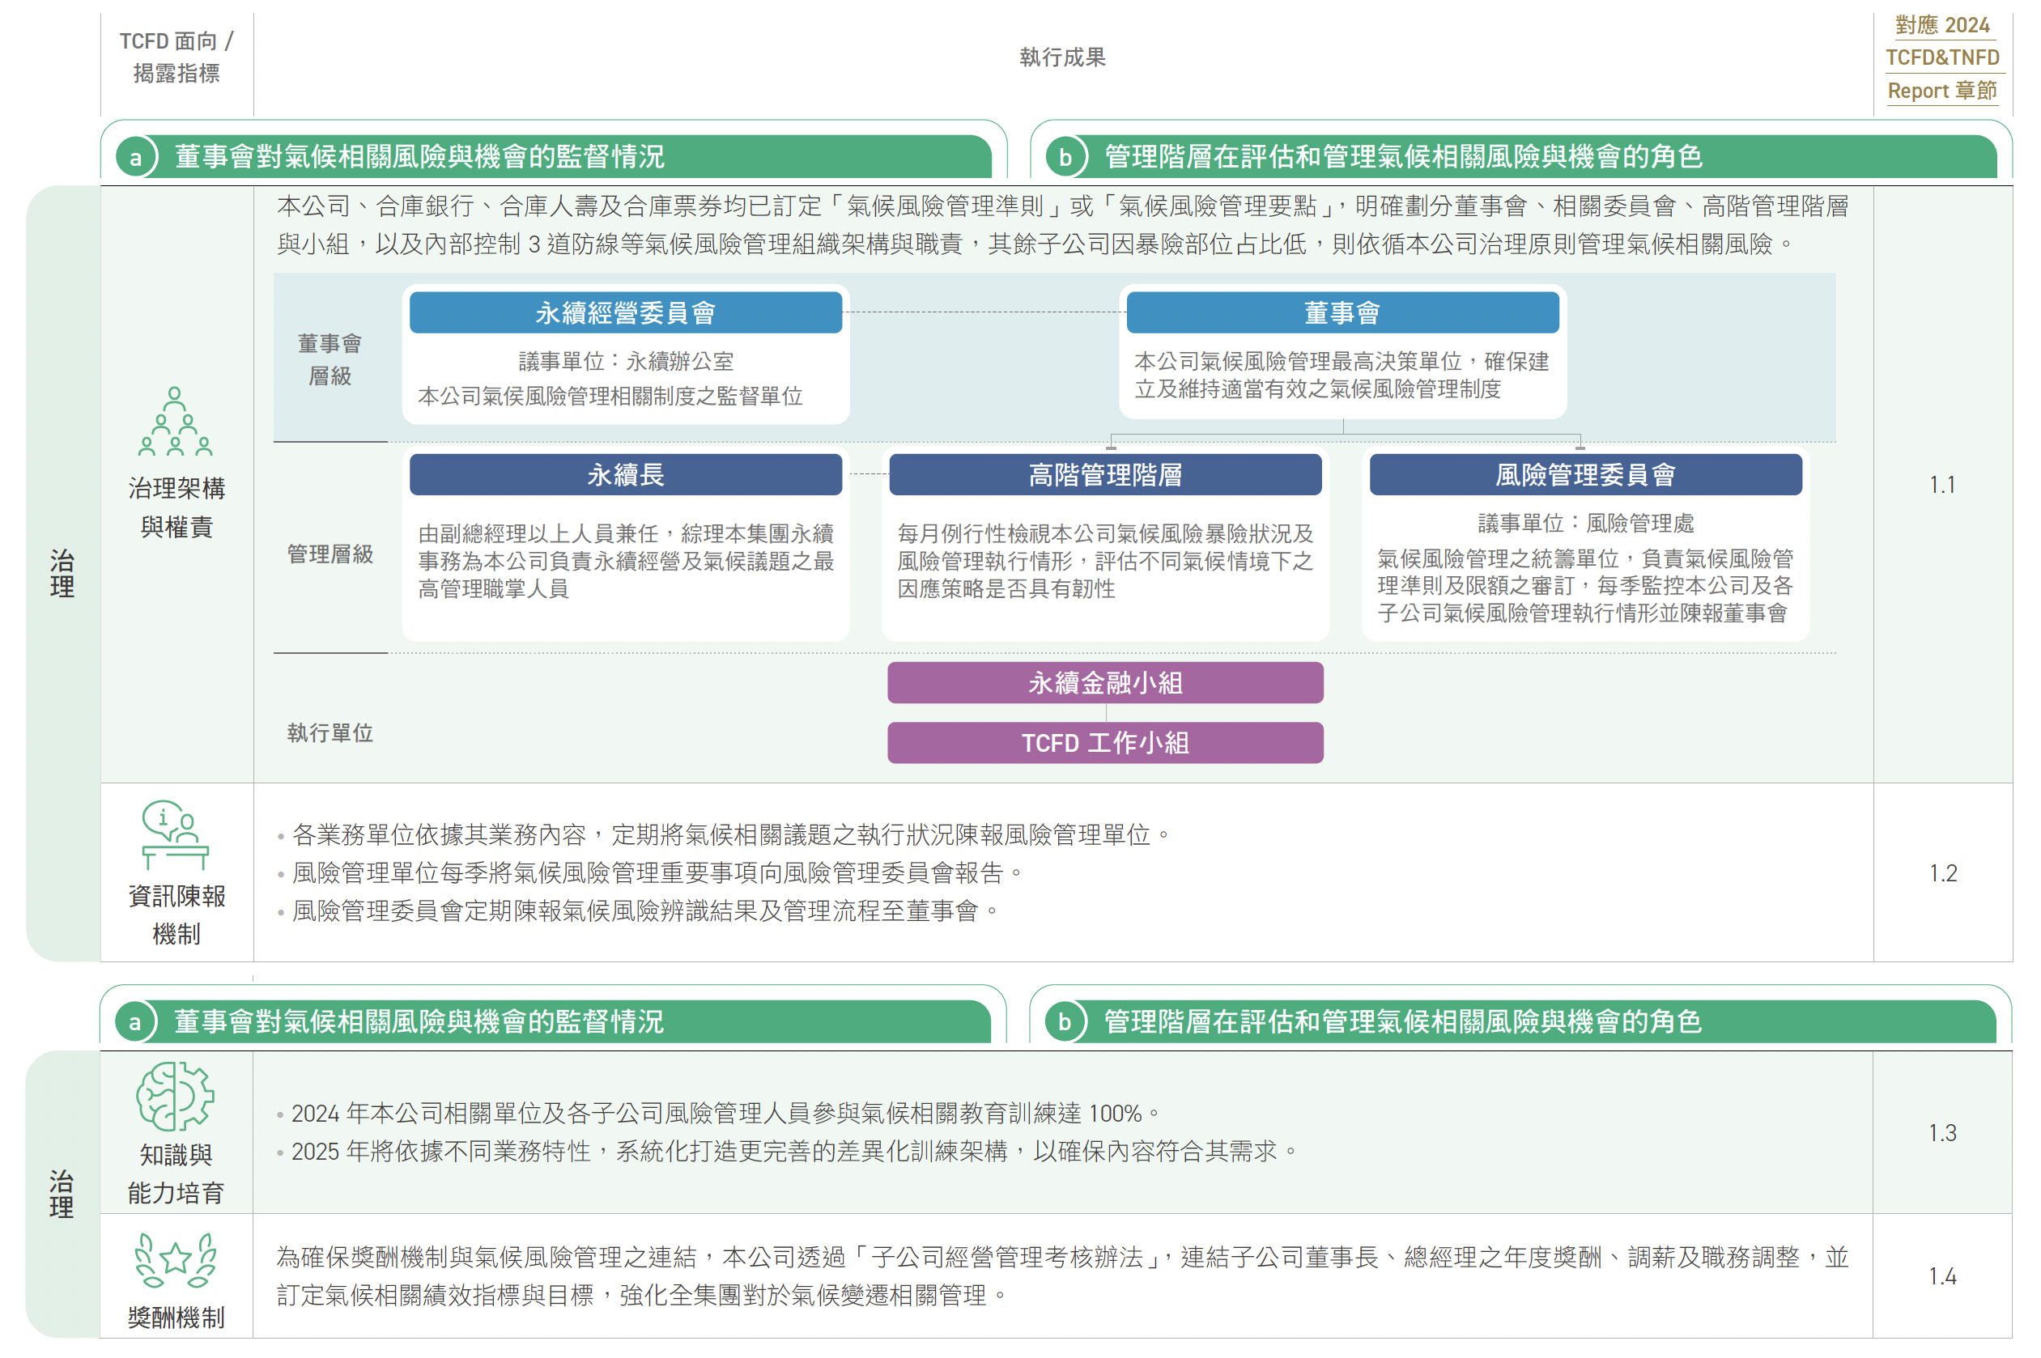Click the lower 治理 side label

tap(61, 1194)
